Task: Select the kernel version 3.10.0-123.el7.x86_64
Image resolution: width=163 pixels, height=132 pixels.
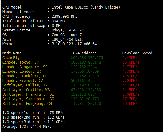Action: (x=74, y=44)
